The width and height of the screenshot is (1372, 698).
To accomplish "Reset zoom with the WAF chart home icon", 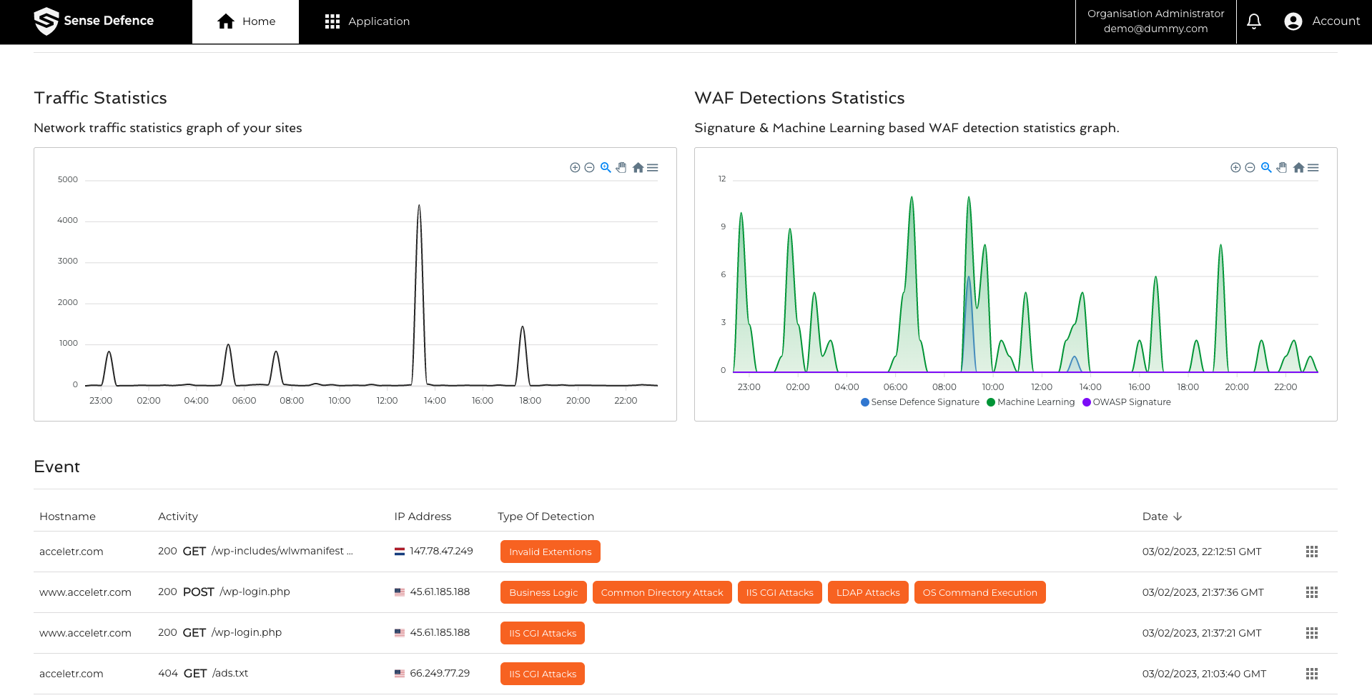I will click(1298, 168).
